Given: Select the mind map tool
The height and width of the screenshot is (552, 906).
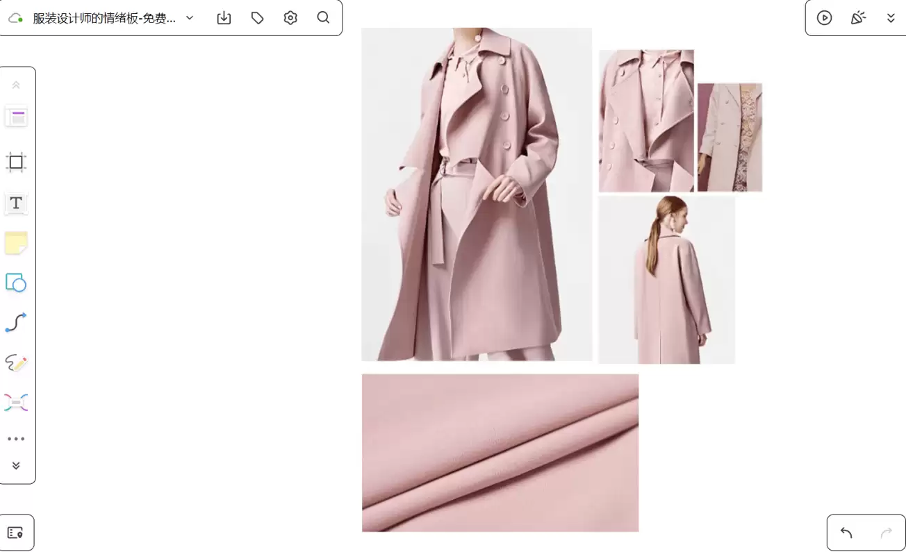Looking at the screenshot, I should 16,402.
